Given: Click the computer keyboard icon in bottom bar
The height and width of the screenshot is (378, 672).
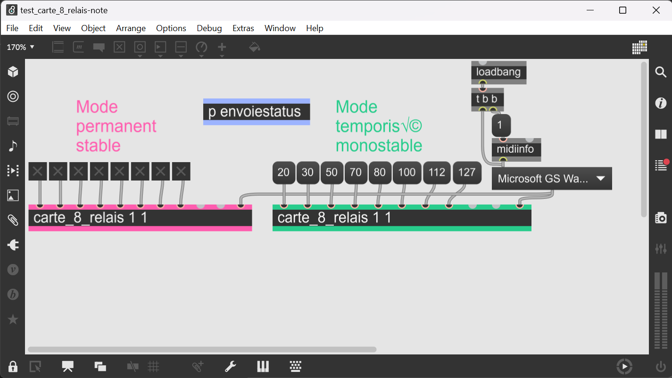Looking at the screenshot, I should 296,366.
